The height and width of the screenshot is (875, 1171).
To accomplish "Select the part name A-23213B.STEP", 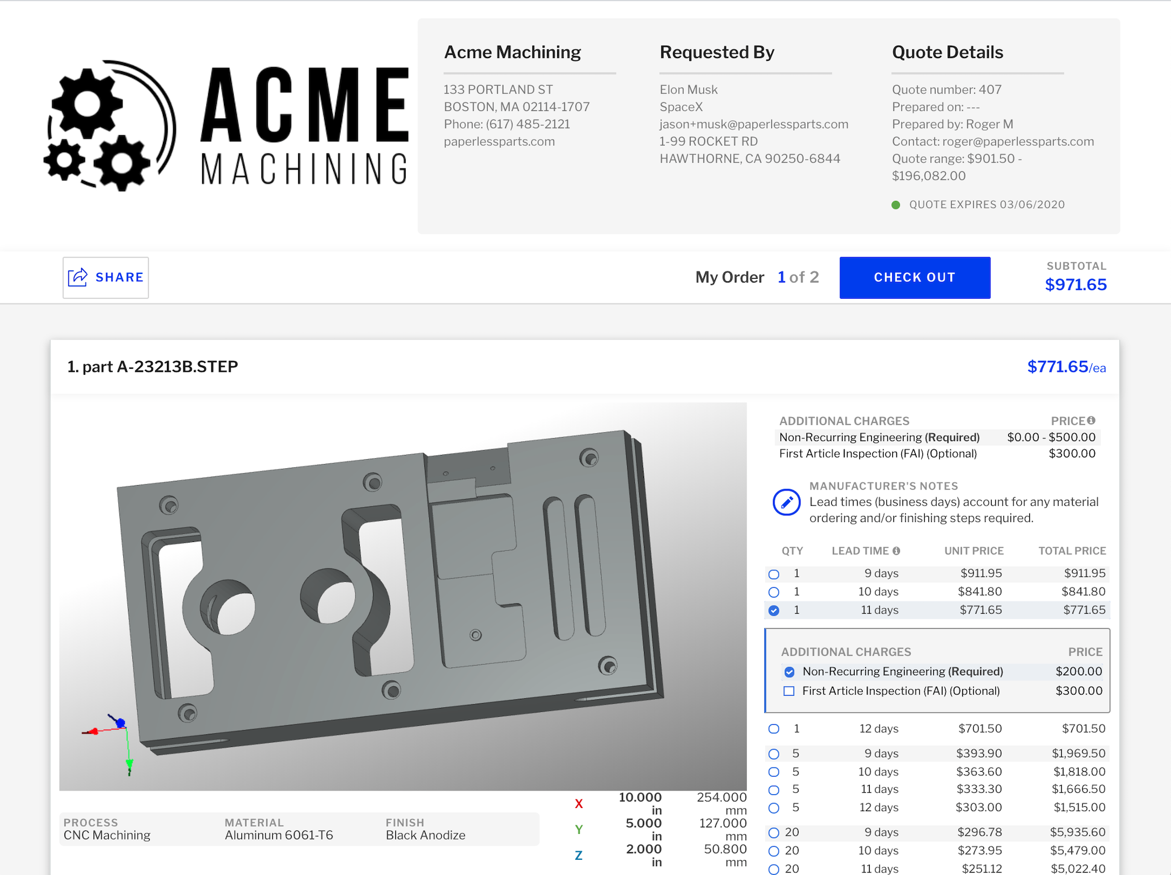I will pyautogui.click(x=153, y=366).
